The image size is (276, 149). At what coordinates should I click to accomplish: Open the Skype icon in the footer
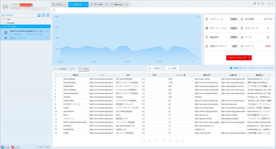click(2, 147)
